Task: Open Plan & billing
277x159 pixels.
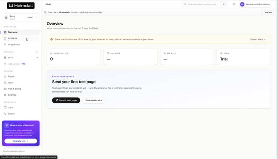Action: 21,89
